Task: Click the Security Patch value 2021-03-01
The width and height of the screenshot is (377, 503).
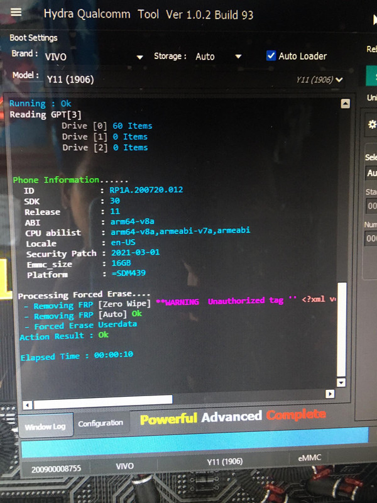Action: (135, 253)
